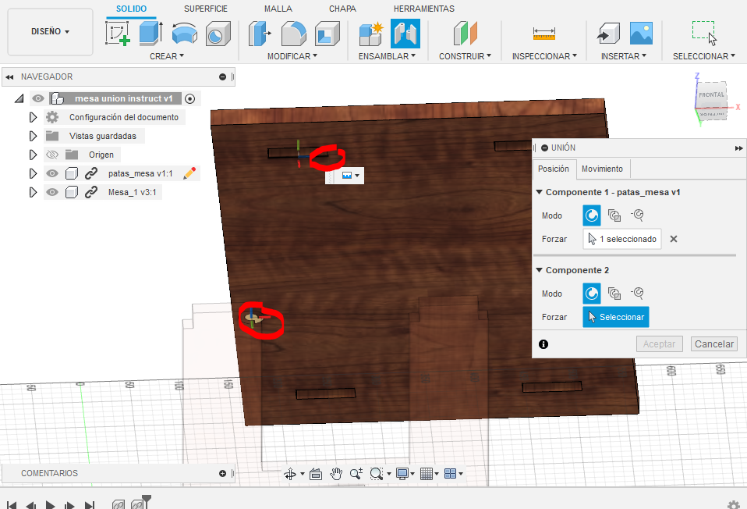Click the Select window selection icon
The height and width of the screenshot is (509, 747).
click(704, 34)
